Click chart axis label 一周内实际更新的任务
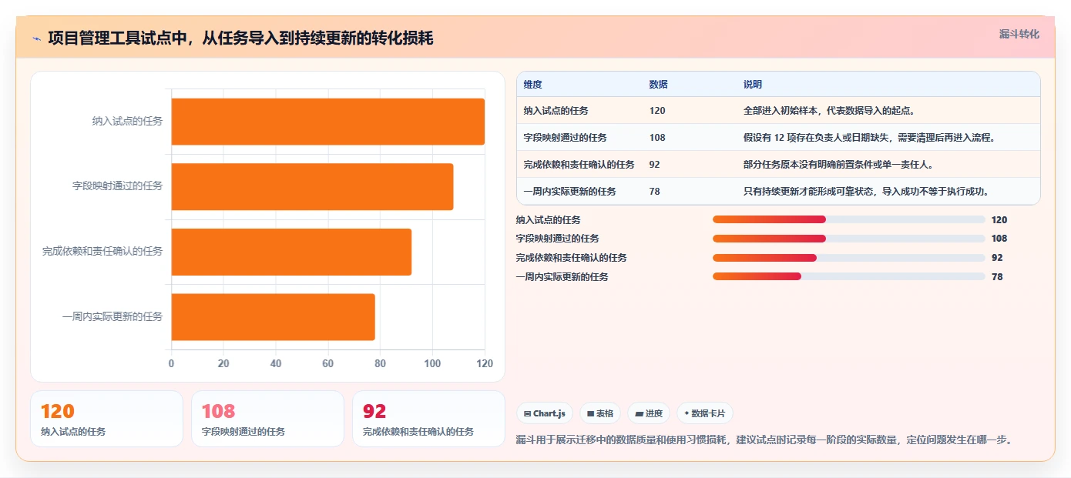 pos(112,316)
